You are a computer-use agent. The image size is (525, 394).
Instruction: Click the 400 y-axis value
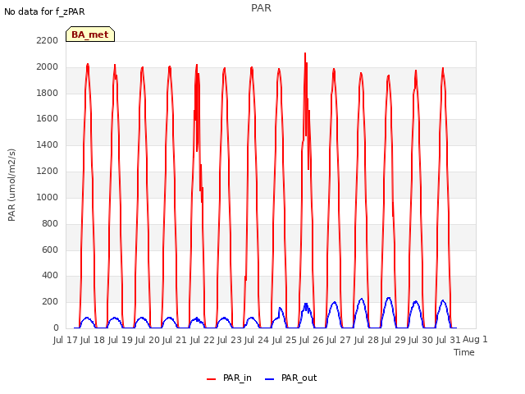pos(50,276)
